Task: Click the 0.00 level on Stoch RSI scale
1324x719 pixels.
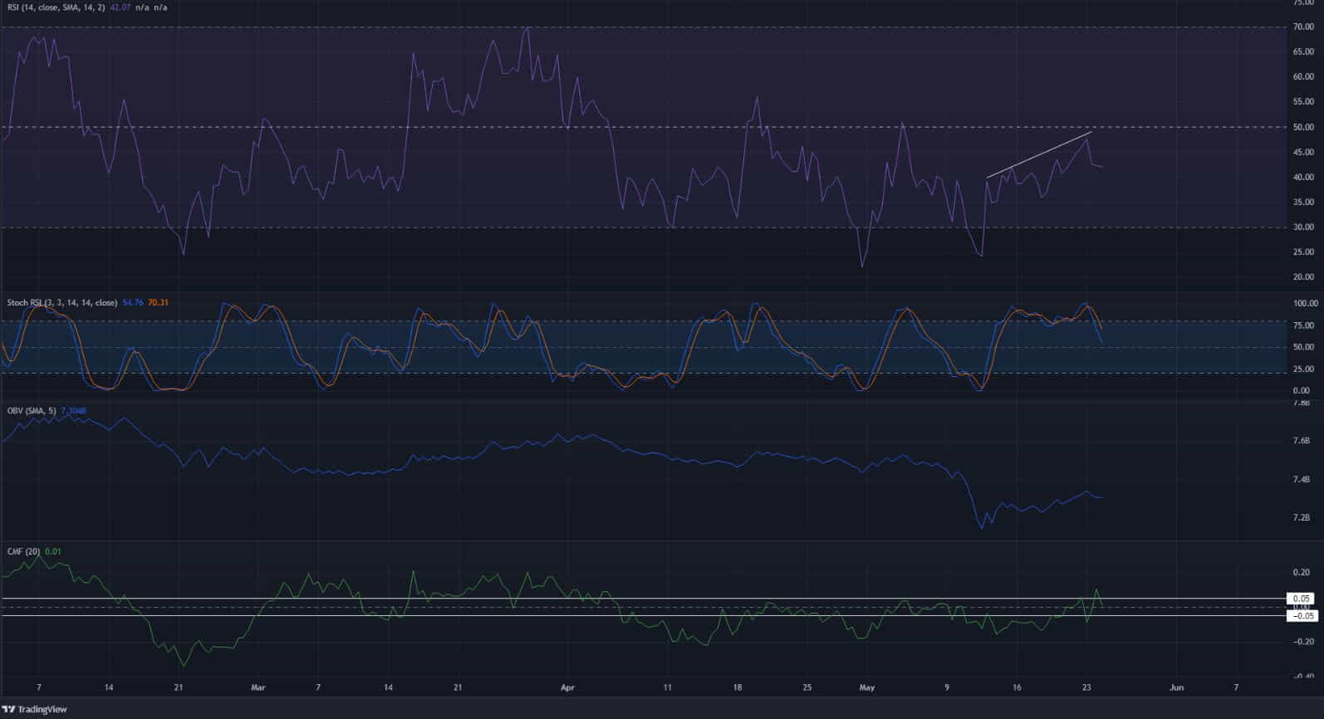Action: 1302,391
